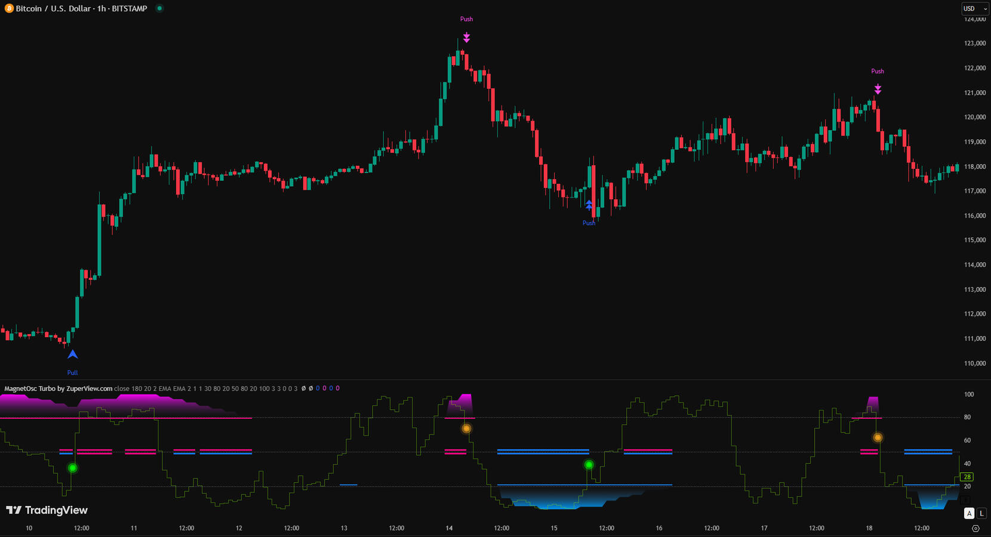Toggle the auto scale A button
The image size is (991, 537).
pos(969,513)
